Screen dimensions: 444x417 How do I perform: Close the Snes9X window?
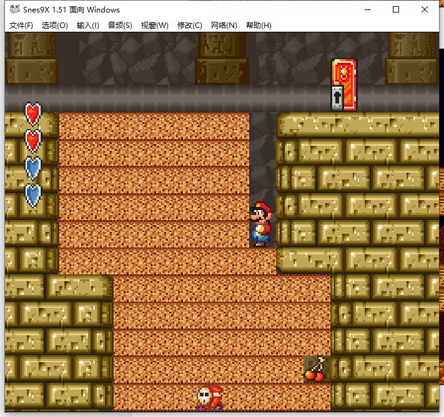pos(425,9)
